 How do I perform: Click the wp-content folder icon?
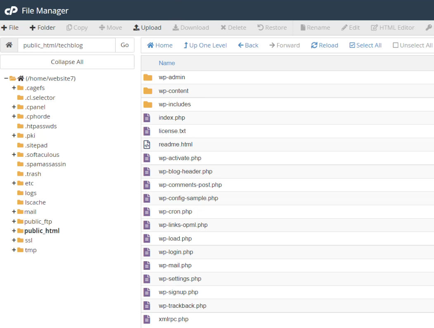[x=148, y=91]
